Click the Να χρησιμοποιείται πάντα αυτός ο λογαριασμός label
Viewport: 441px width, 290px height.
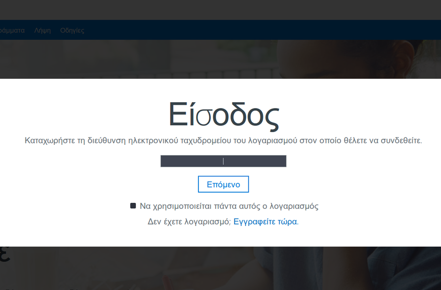[x=229, y=206]
